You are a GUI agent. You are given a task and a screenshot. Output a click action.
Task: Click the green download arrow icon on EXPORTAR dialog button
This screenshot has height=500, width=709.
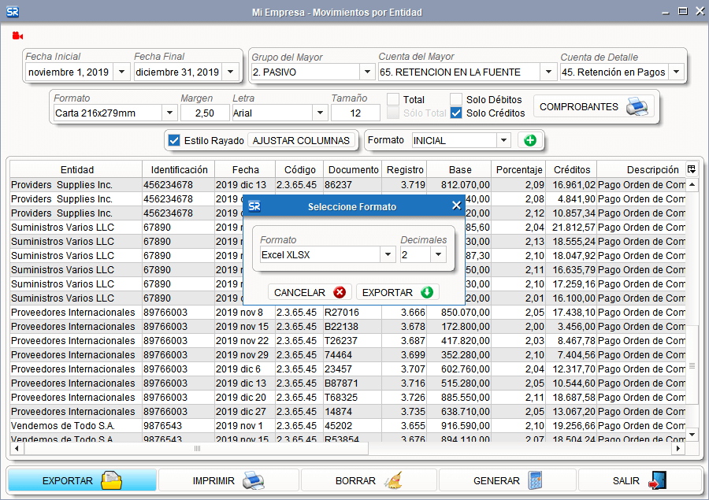(427, 292)
